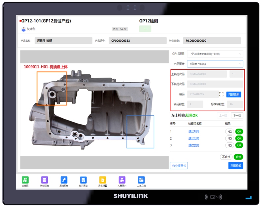This screenshot has width=264, height=209.
Task: Click the 完成检验 button
Action: tap(236, 165)
